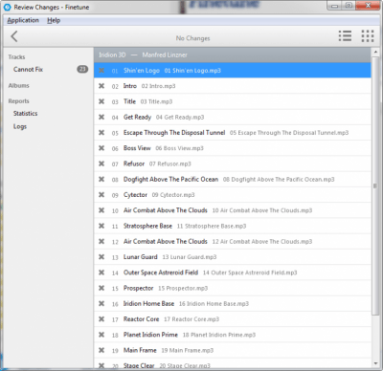The image size is (383, 371).
Task: Select track title Refusor
Action: coord(134,164)
